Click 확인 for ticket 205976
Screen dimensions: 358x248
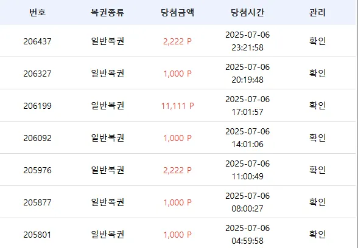tap(317, 170)
